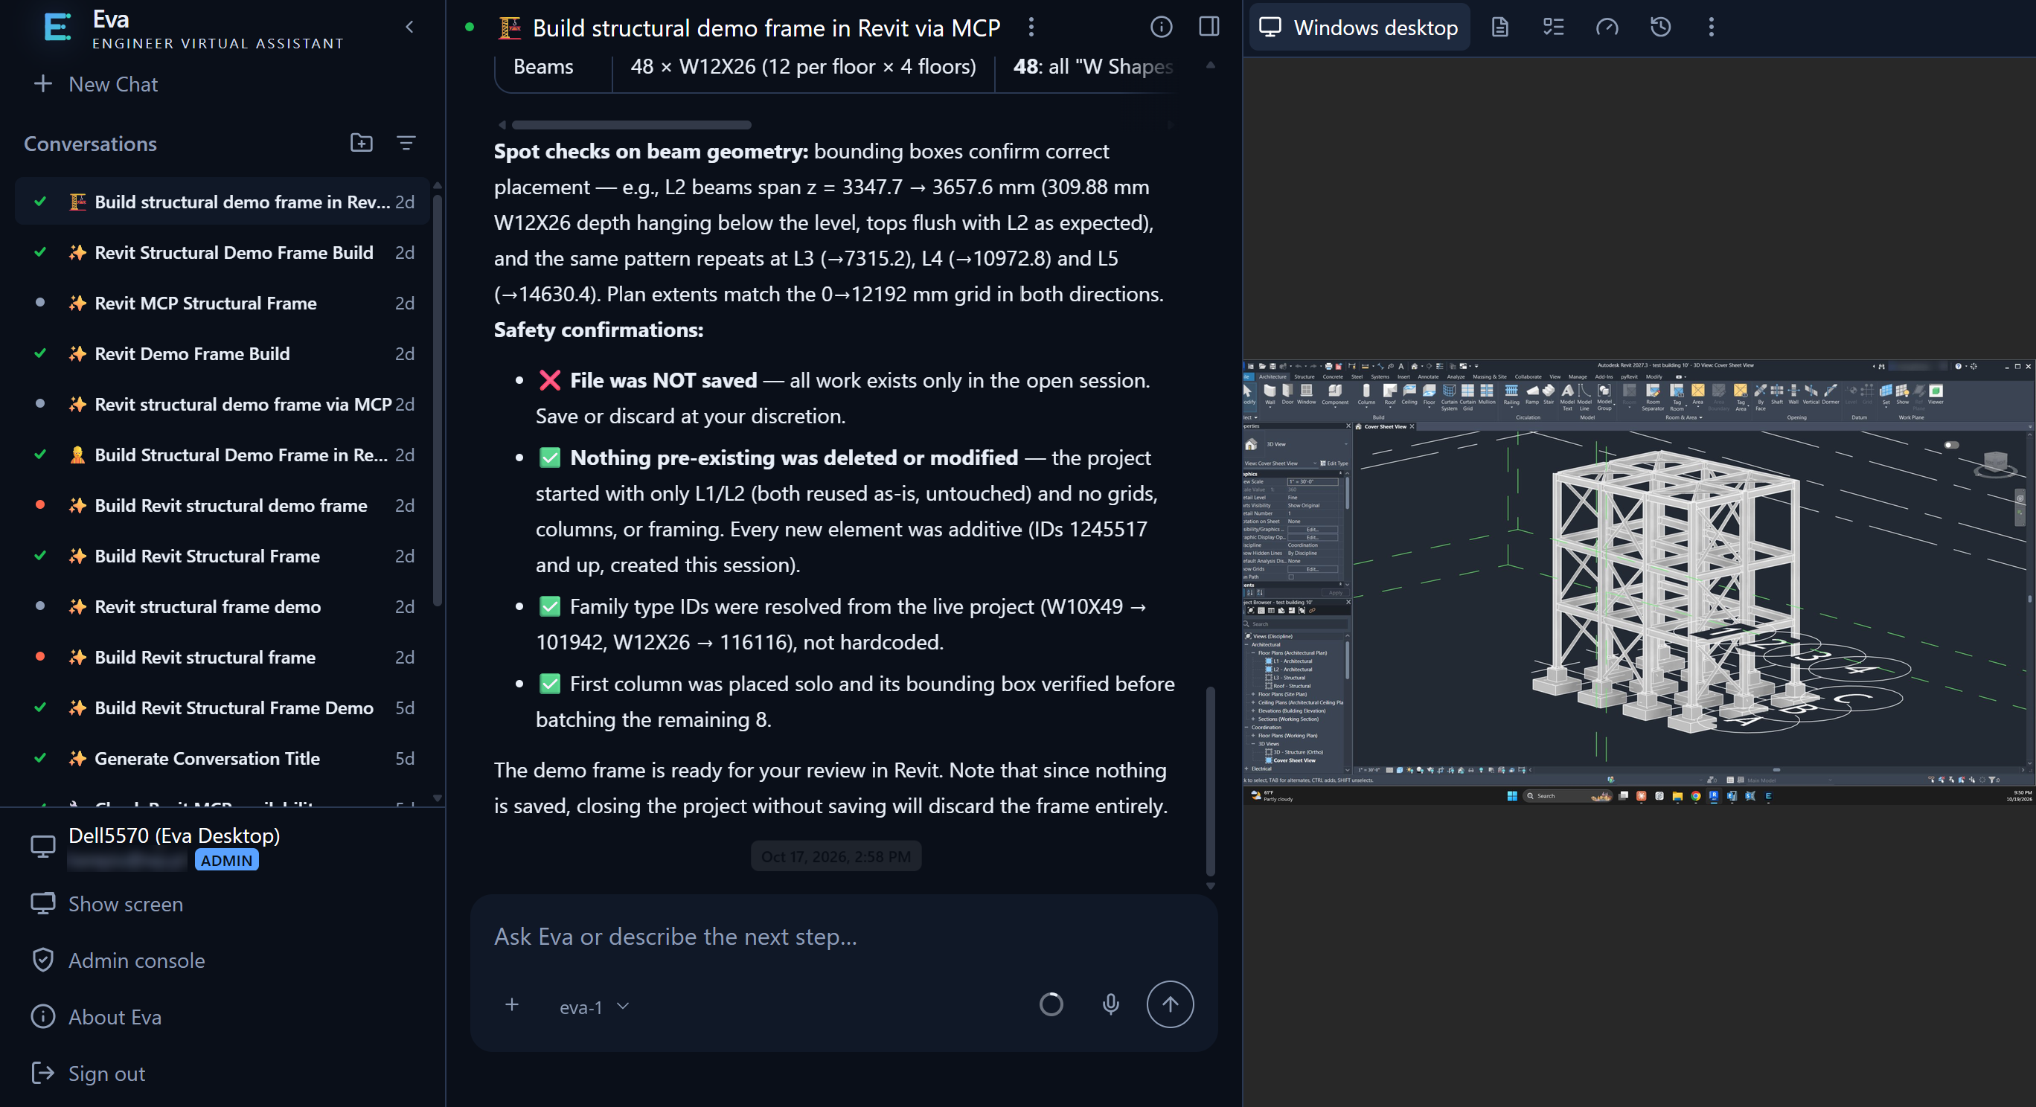The image size is (2036, 1107).
Task: Expand Floor Plans (Site Plan) tree node
Action: pyautogui.click(x=1254, y=694)
